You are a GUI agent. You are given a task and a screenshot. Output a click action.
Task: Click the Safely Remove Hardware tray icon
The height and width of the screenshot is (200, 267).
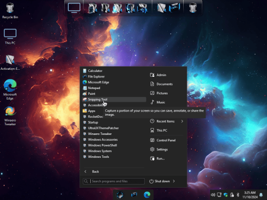tap(232, 195)
